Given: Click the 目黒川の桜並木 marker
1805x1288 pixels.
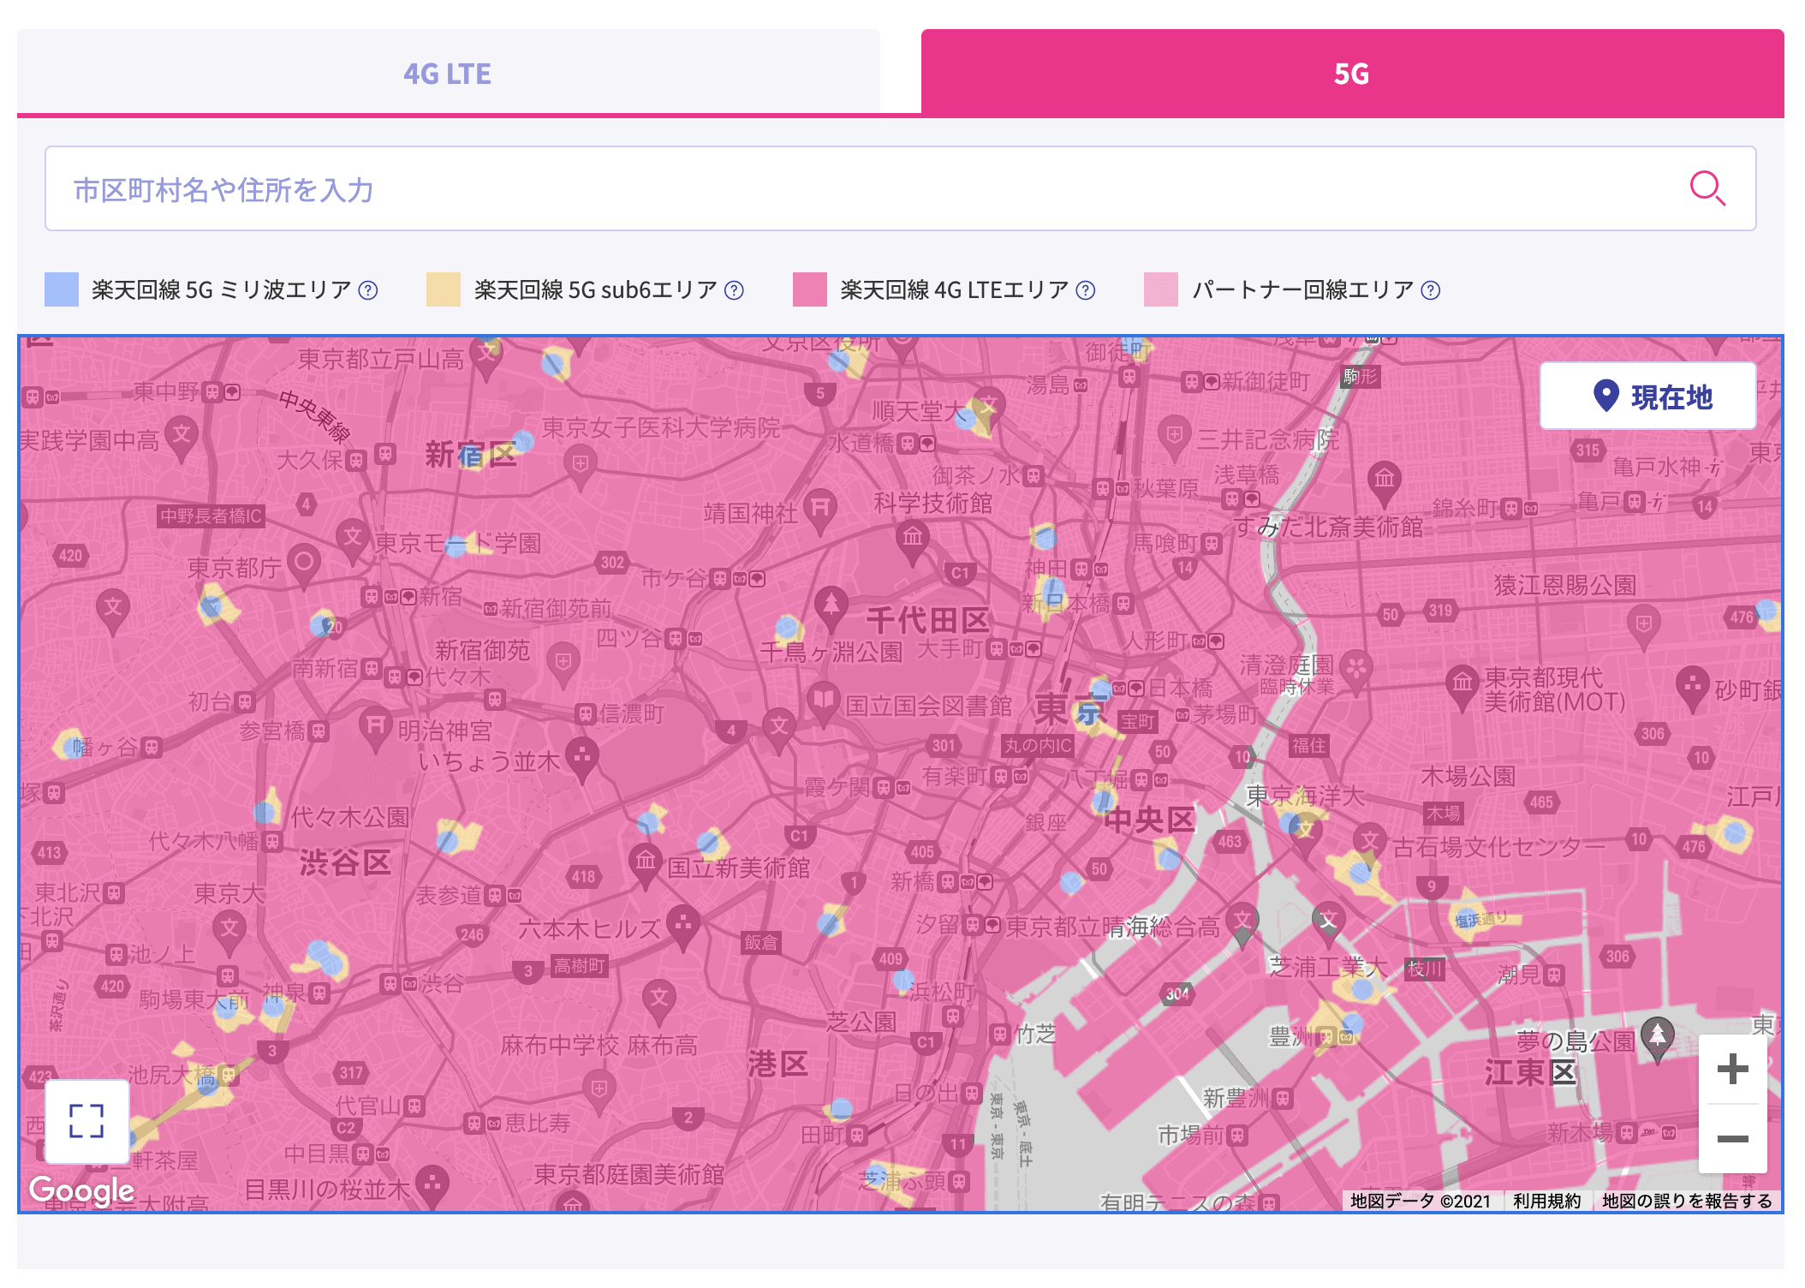Looking at the screenshot, I should [x=432, y=1186].
